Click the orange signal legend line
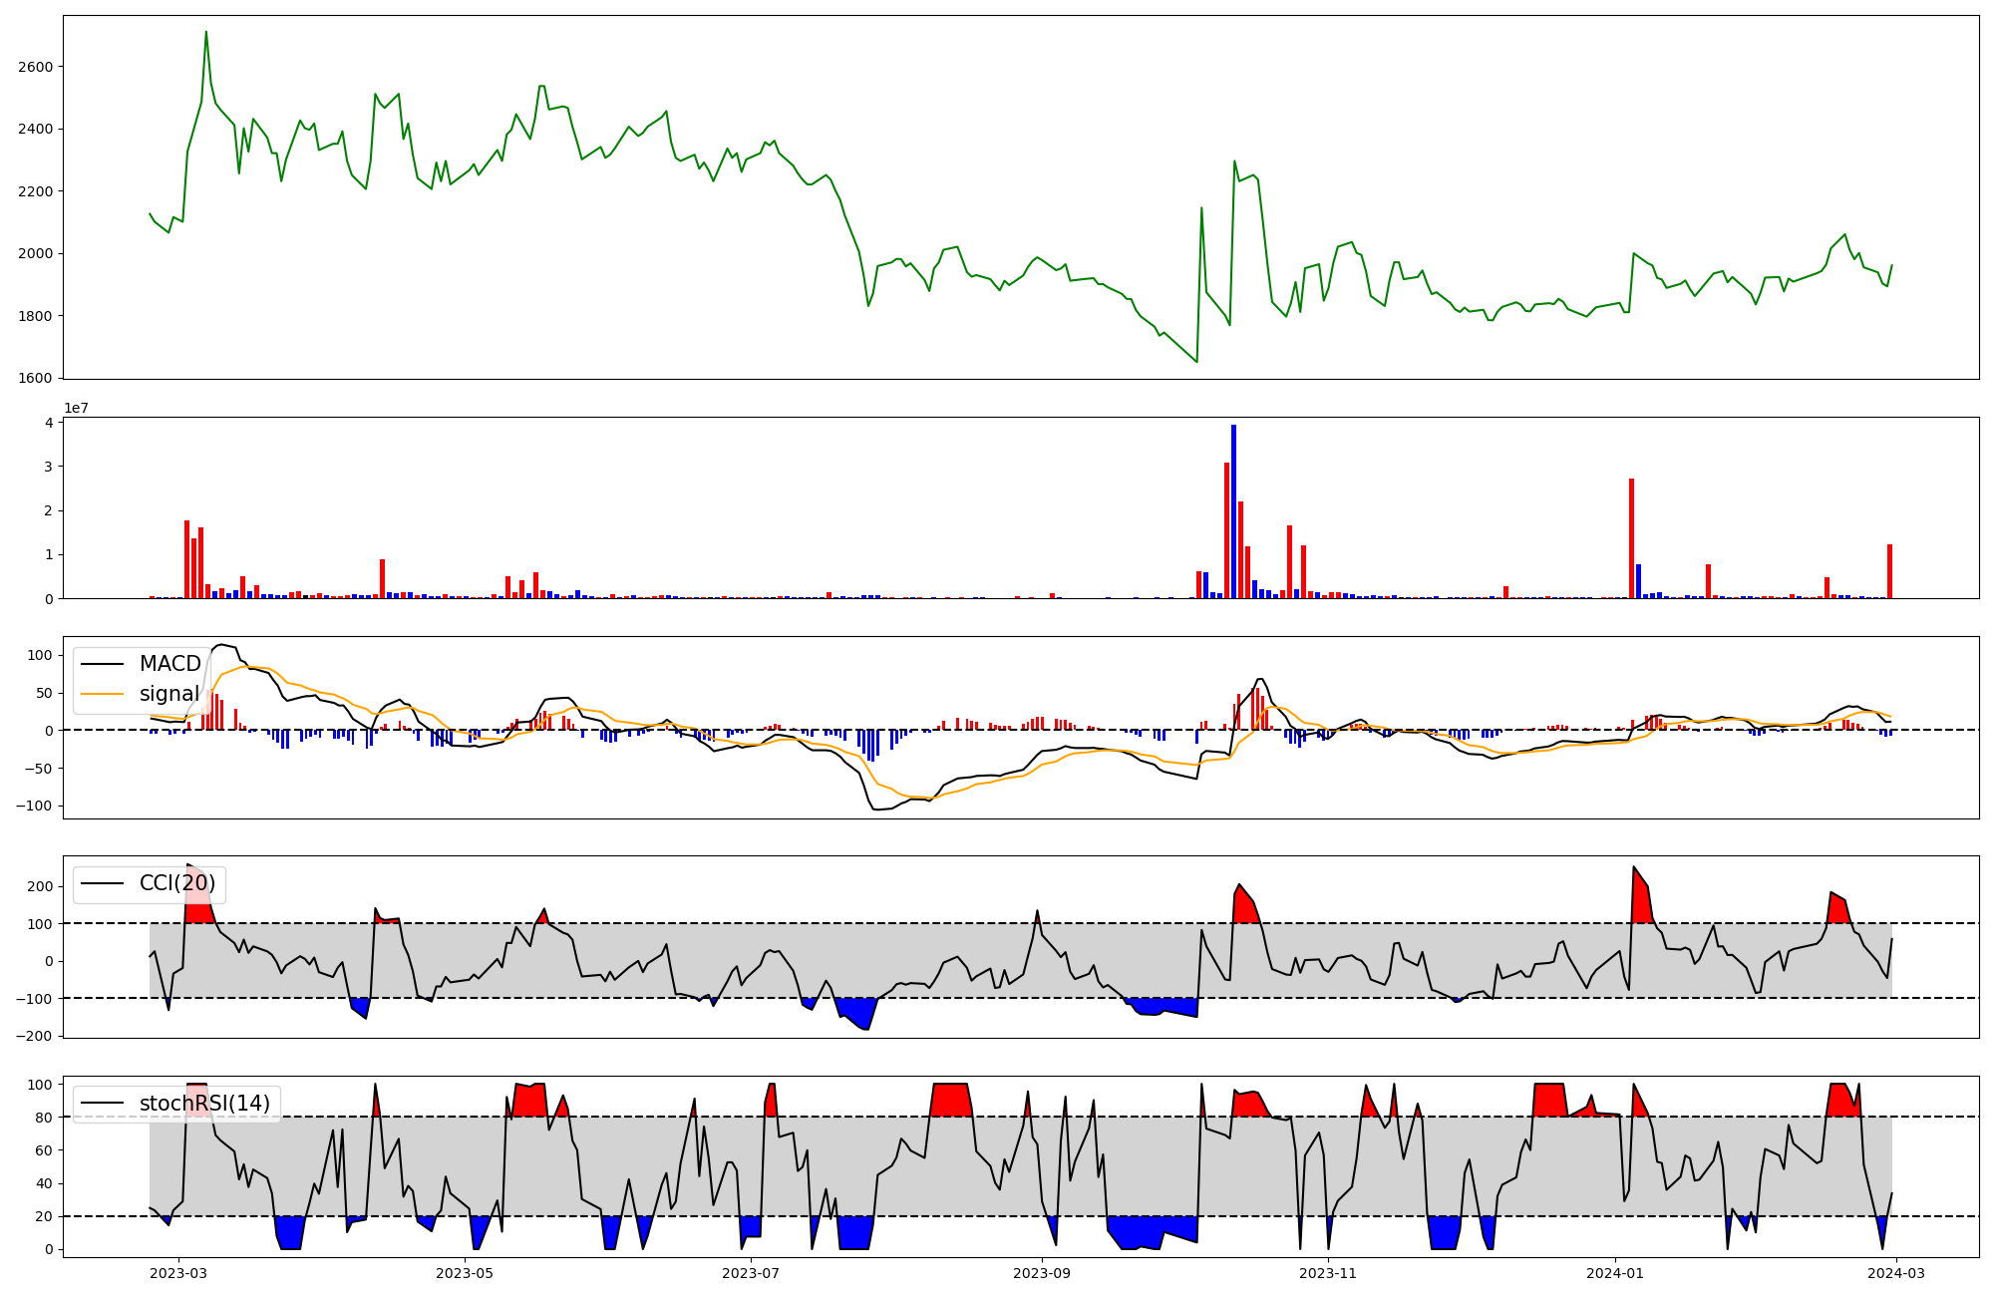Viewport: 1994px width, 1296px height. tap(102, 694)
